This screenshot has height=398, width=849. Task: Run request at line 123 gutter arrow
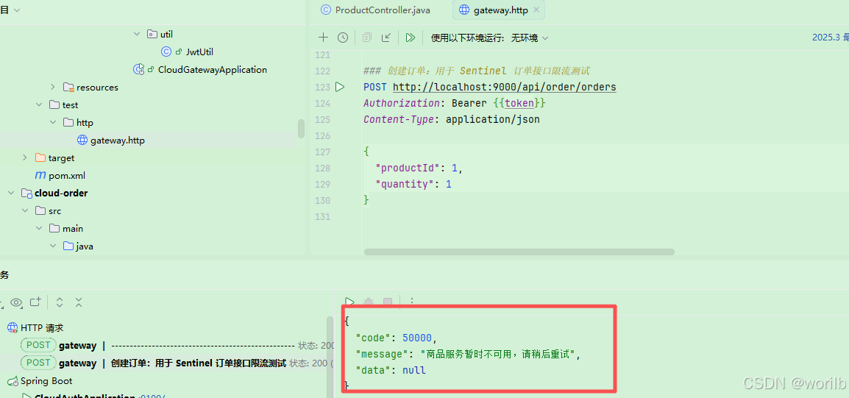pos(339,87)
